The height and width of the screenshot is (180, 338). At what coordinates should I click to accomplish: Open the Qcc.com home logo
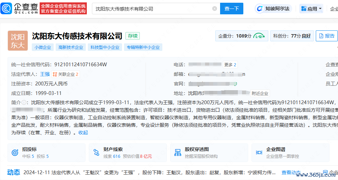(x=19, y=9)
